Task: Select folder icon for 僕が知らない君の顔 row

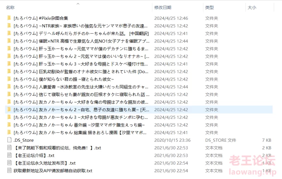Action: (9, 79)
